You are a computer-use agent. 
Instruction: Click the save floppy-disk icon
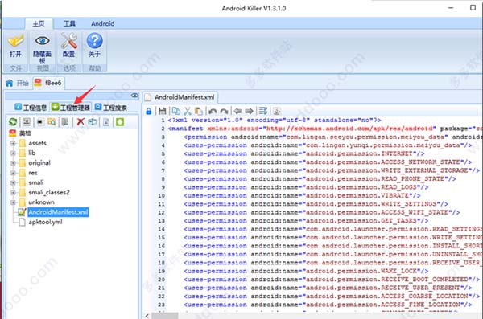pyautogui.click(x=163, y=111)
